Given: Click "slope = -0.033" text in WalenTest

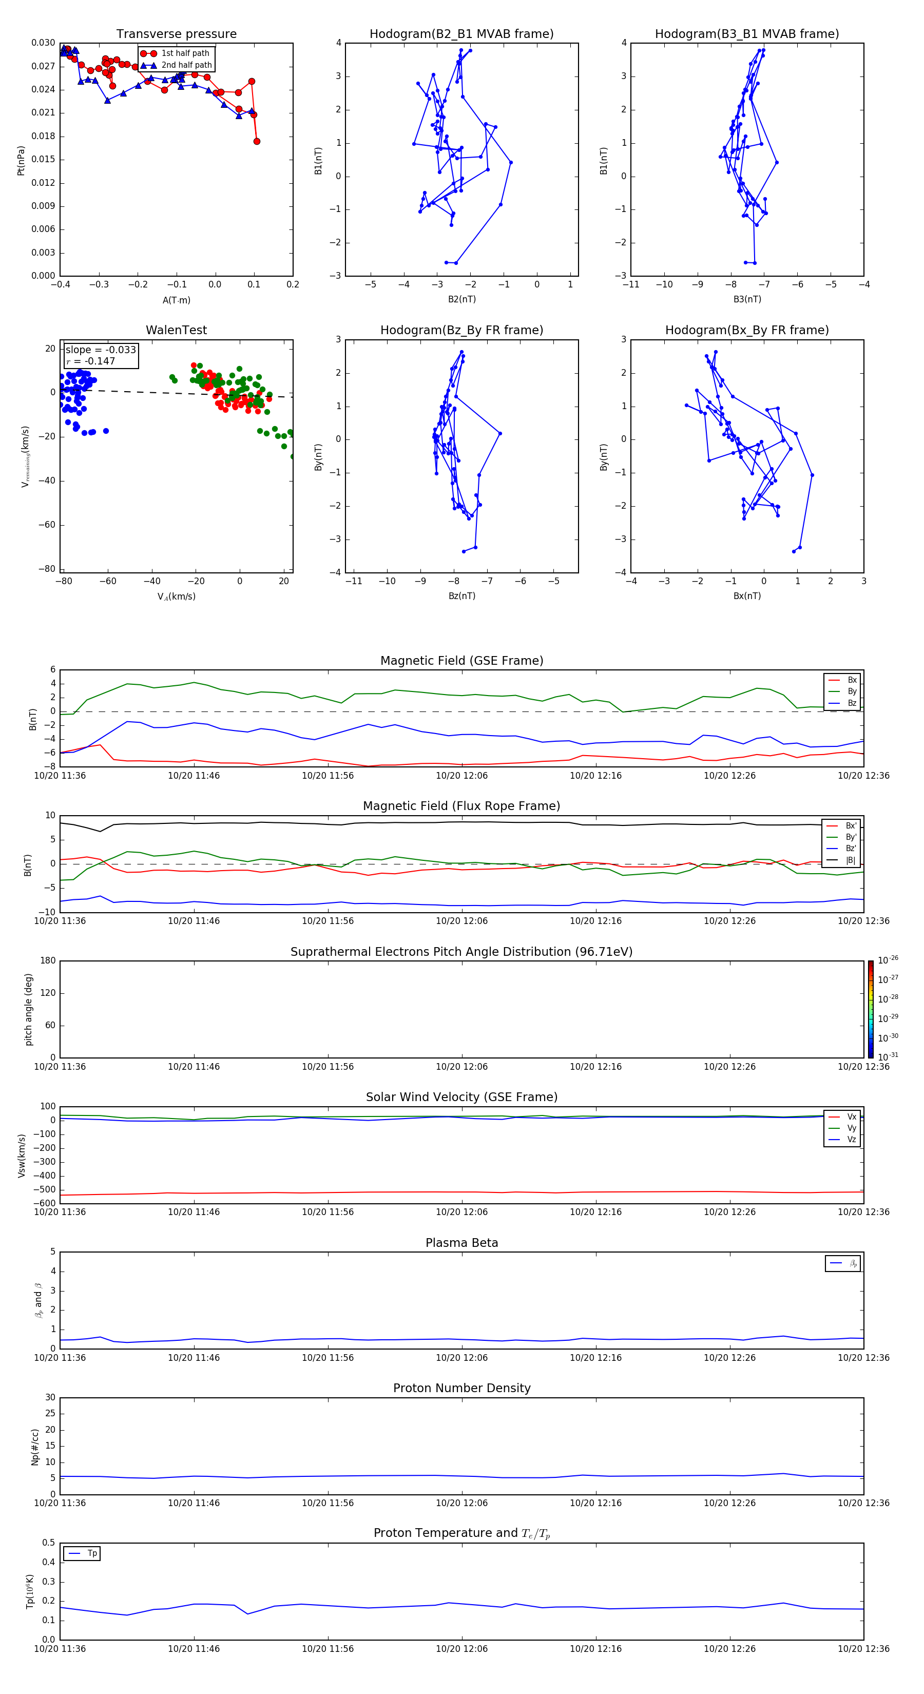Looking at the screenshot, I should click(x=101, y=350).
